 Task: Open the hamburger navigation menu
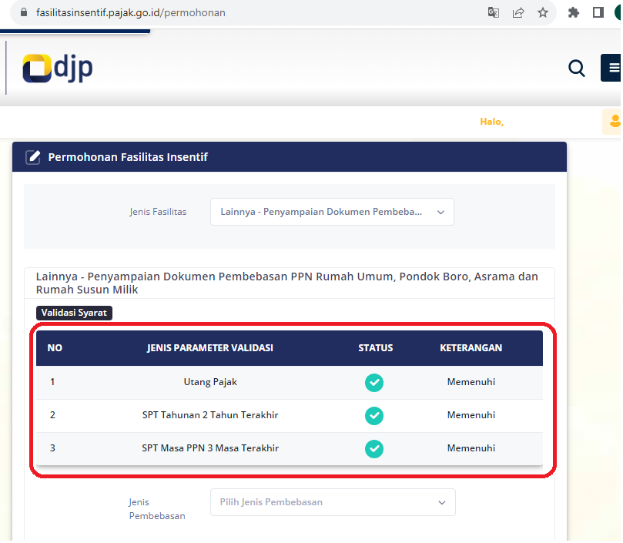612,68
